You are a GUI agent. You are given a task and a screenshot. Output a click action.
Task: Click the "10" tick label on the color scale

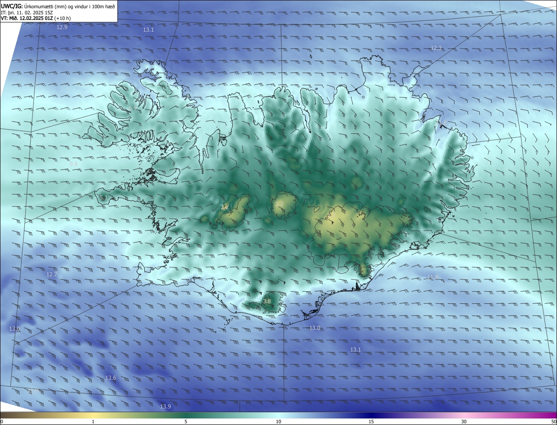pyautogui.click(x=278, y=422)
